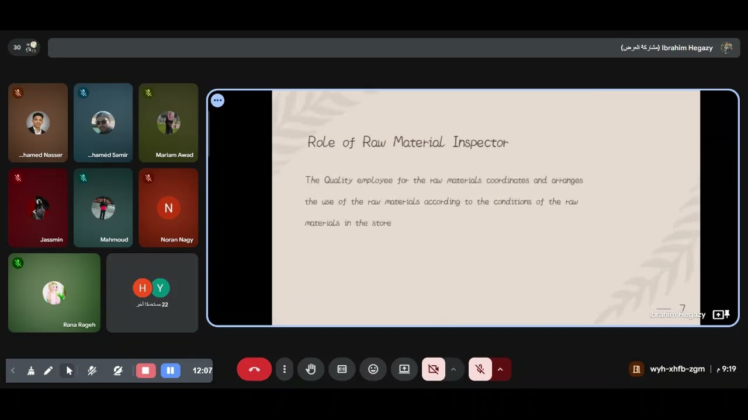
Task: Toggle recorder webcam off icon
Action: point(117,370)
